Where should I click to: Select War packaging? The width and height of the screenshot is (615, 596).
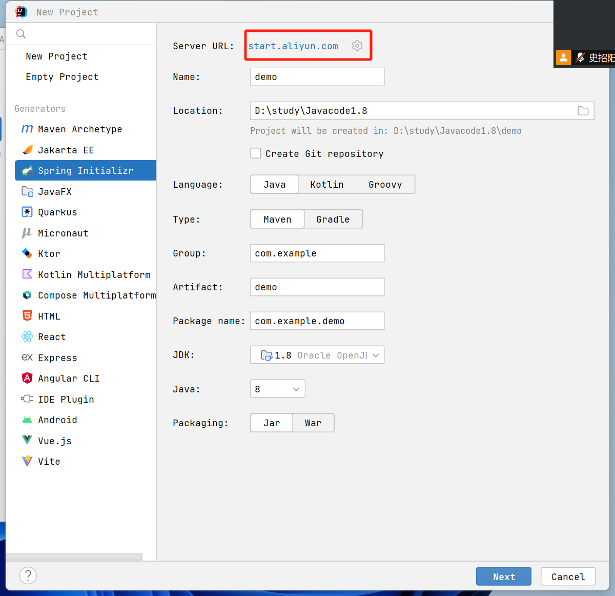[313, 423]
